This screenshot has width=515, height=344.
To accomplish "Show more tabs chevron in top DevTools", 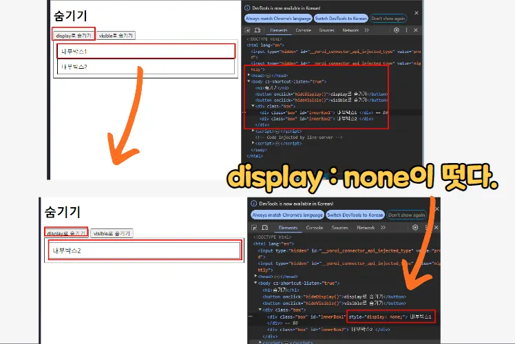I will coord(366,30).
